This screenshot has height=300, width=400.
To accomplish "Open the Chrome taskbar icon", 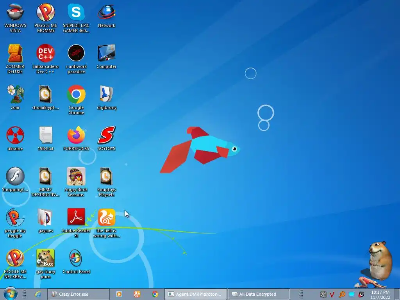I will [x=155, y=294].
